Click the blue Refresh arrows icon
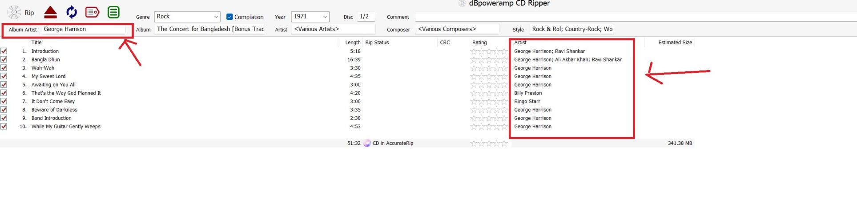 71,12
